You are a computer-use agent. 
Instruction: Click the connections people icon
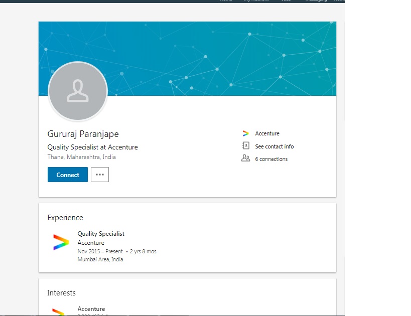coord(245,158)
